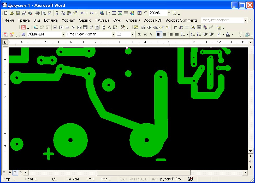The height and width of the screenshot is (183, 255).
Task: Insert a hyperlink
Action: click(x=102, y=13)
